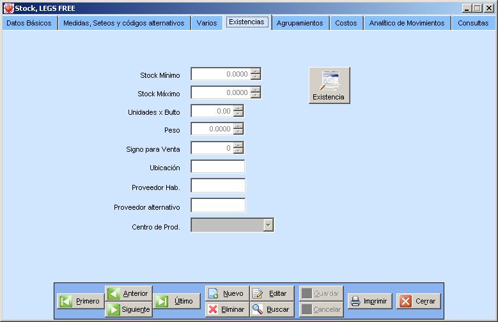This screenshot has width=498, height=322.
Task: Focus the Proveedor Hab. text field
Action: coord(217,186)
